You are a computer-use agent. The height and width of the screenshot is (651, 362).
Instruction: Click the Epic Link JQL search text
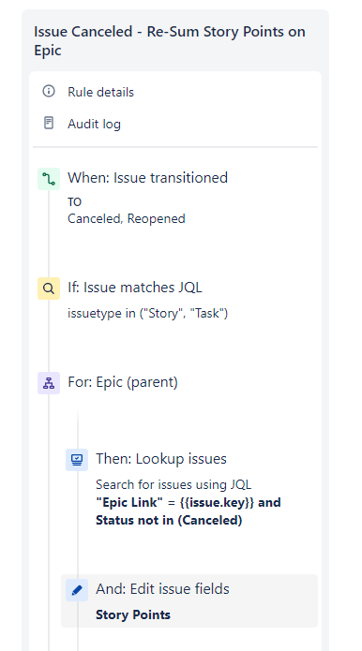[x=189, y=511]
